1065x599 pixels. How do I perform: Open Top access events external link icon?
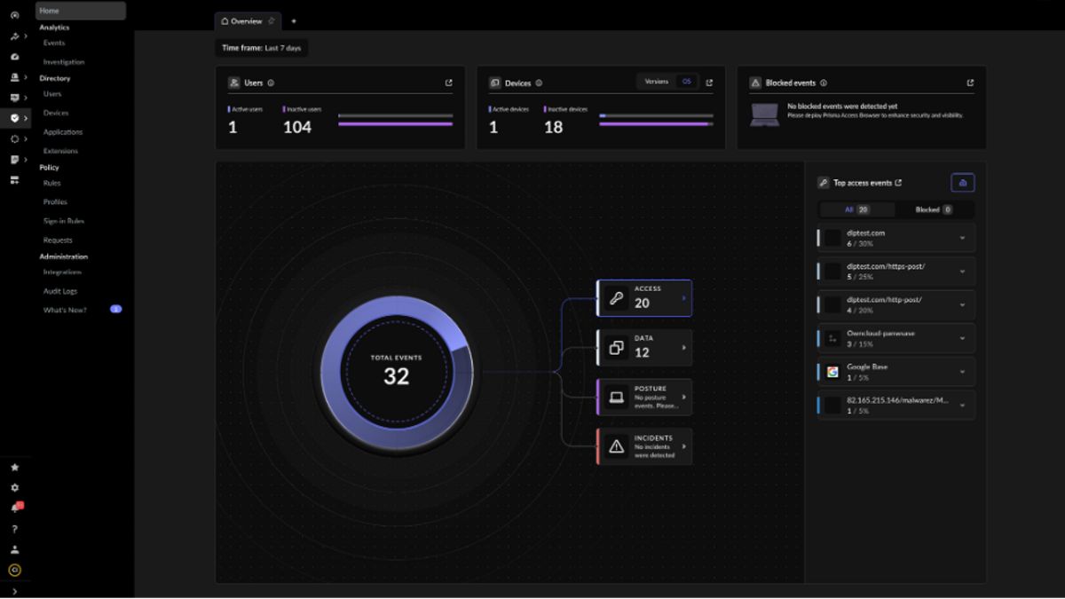(x=899, y=183)
